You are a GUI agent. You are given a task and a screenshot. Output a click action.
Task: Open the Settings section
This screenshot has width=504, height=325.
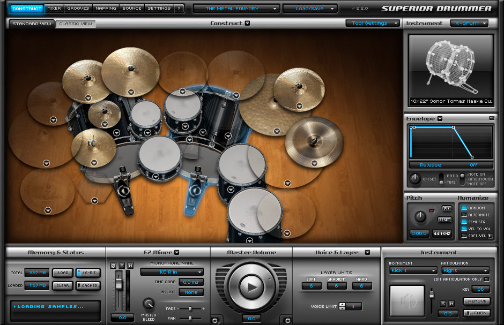[x=159, y=8]
